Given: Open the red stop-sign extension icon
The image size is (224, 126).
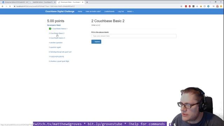Looking at the screenshot, I should click(190, 6).
